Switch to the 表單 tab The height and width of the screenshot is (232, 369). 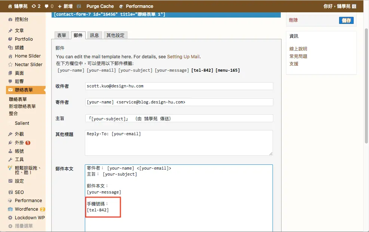62,35
